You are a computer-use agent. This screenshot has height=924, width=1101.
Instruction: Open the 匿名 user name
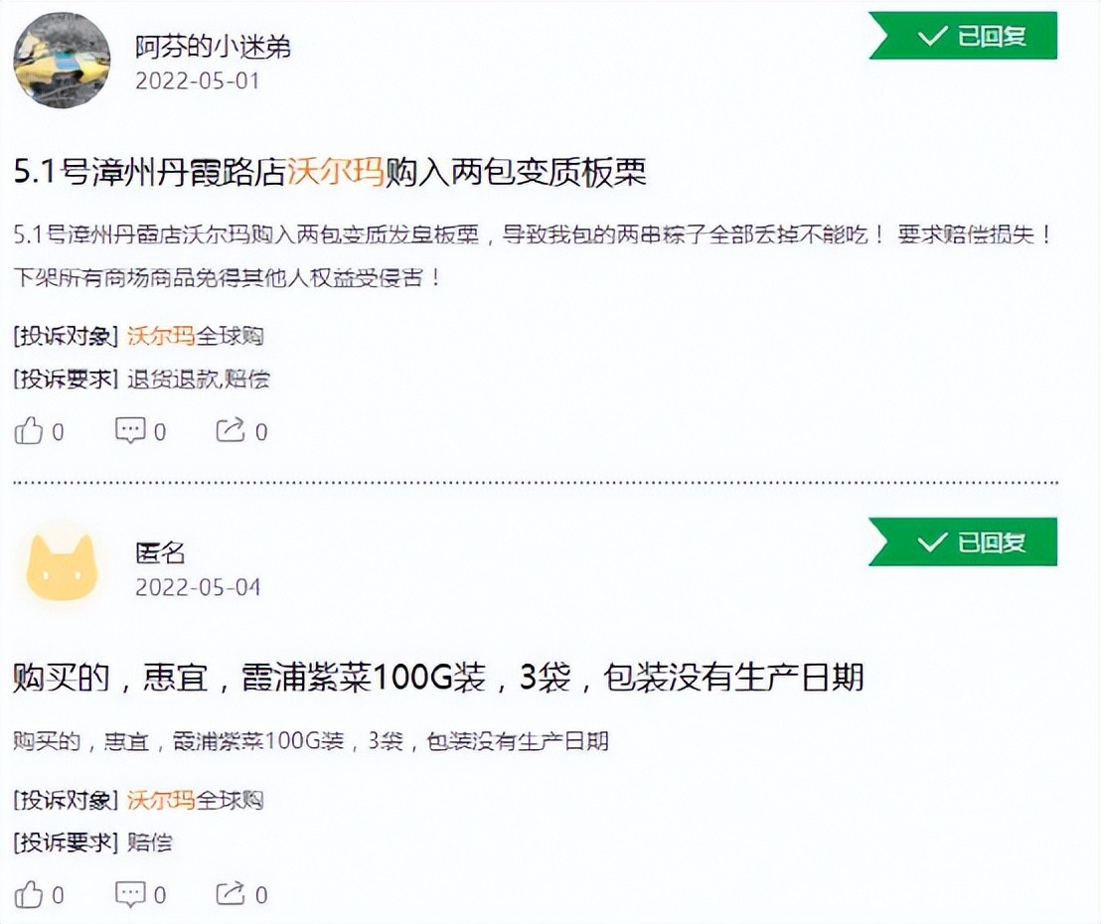[x=160, y=553]
